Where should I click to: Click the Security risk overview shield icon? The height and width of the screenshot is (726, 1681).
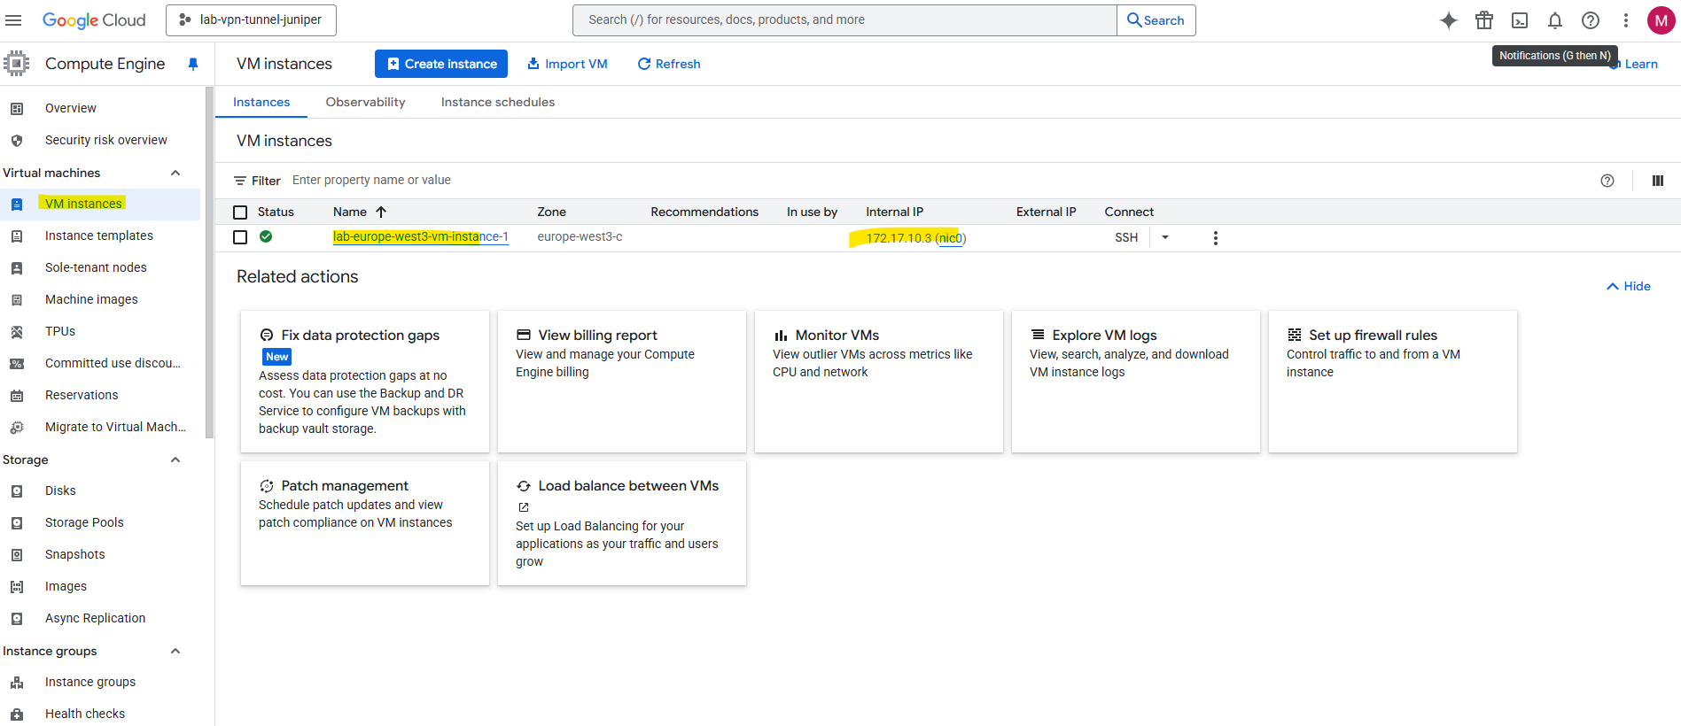(x=17, y=140)
